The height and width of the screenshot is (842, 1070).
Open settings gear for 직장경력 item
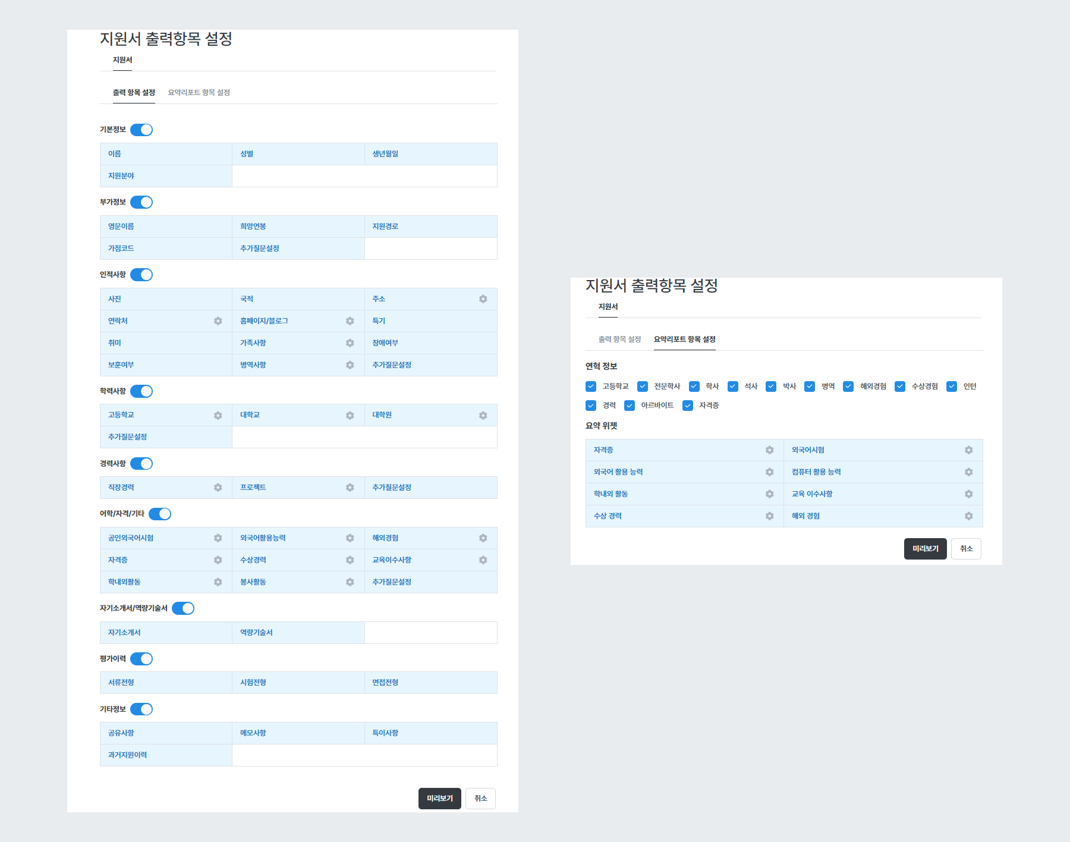[x=218, y=488]
